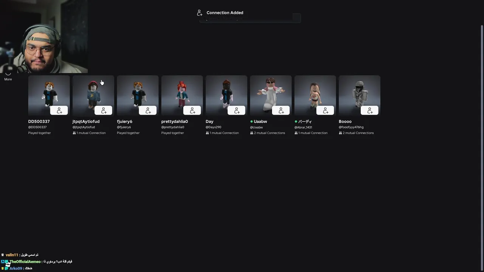
Task: Add connection for prettydahlia0
Action: click(192, 110)
